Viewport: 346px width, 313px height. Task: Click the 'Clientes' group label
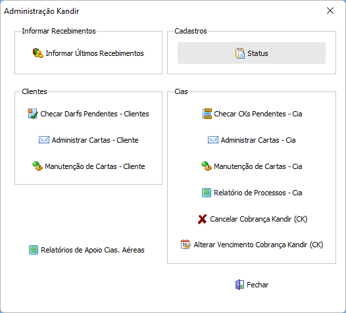coord(35,91)
